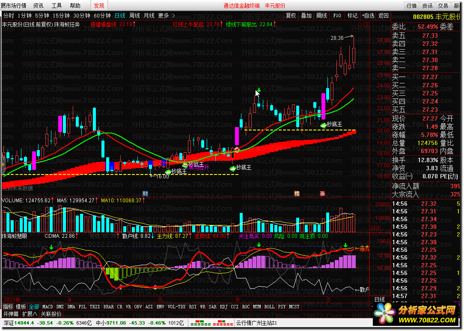Click the 标记 toolbar button
The image size is (464, 331).
point(352,15)
